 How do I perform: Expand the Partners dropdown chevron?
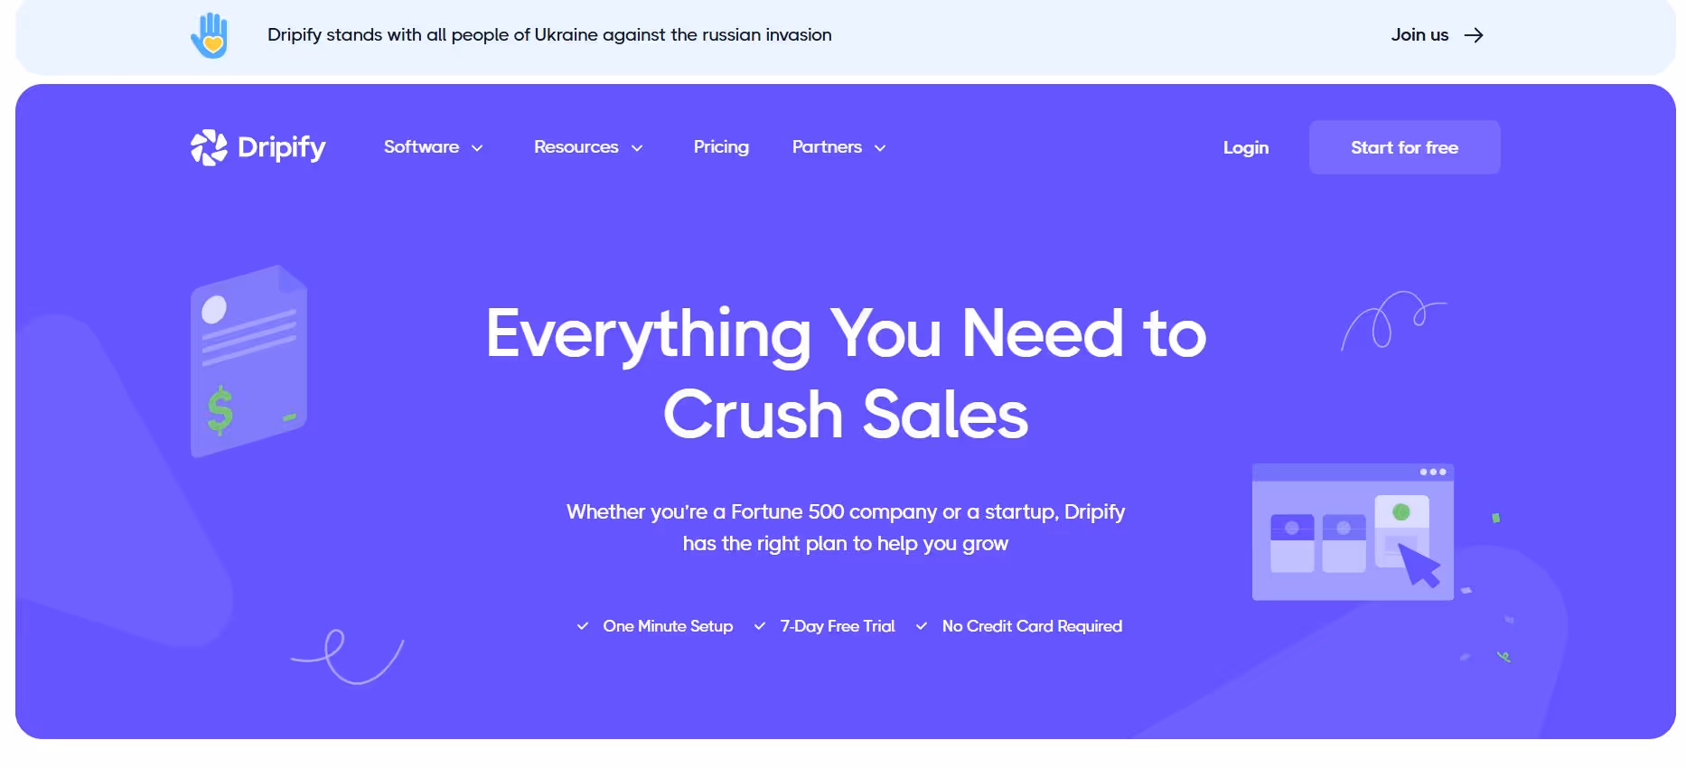pyautogui.click(x=880, y=148)
